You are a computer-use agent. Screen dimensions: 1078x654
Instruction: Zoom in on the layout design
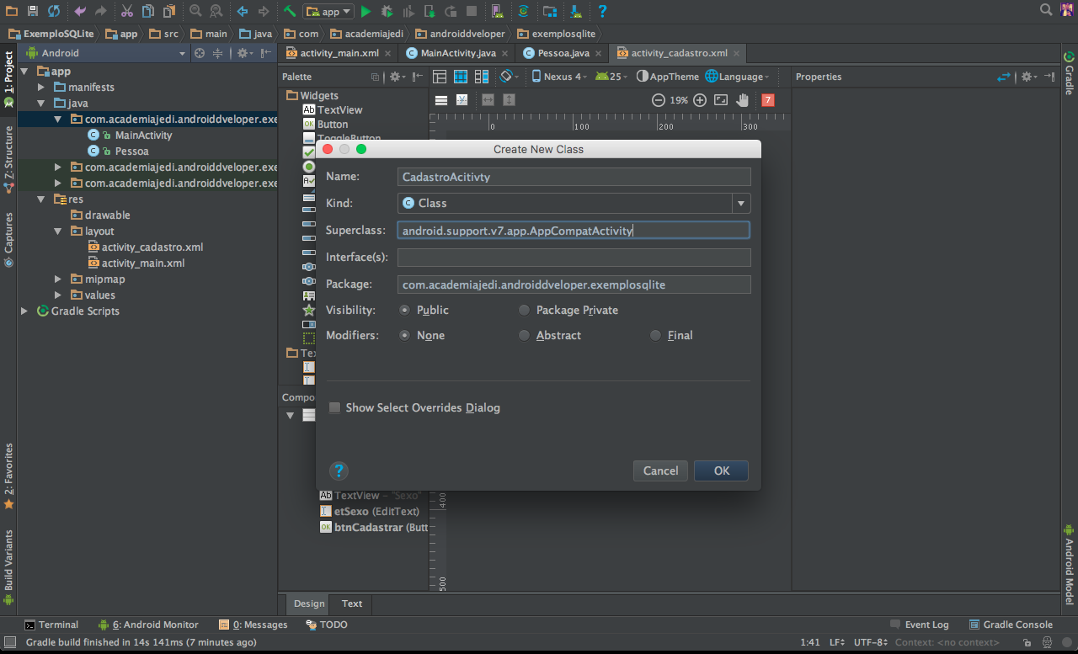point(700,100)
